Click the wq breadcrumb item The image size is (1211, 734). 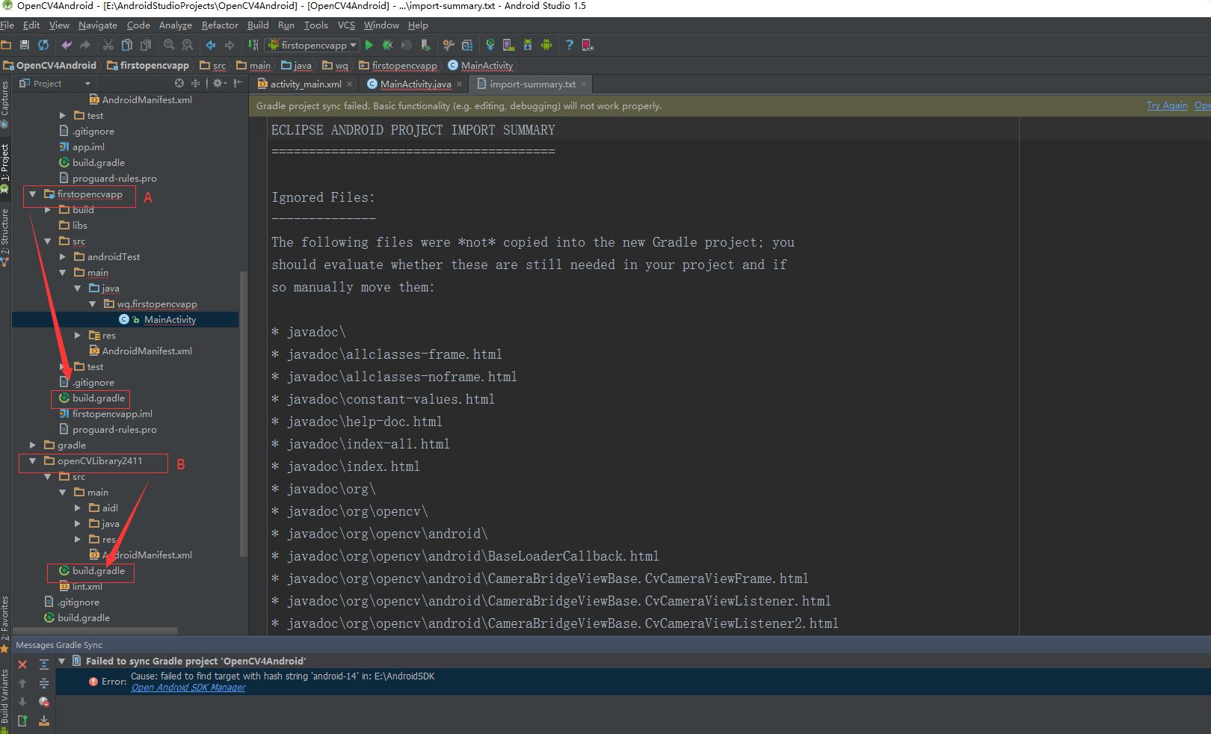tap(336, 66)
